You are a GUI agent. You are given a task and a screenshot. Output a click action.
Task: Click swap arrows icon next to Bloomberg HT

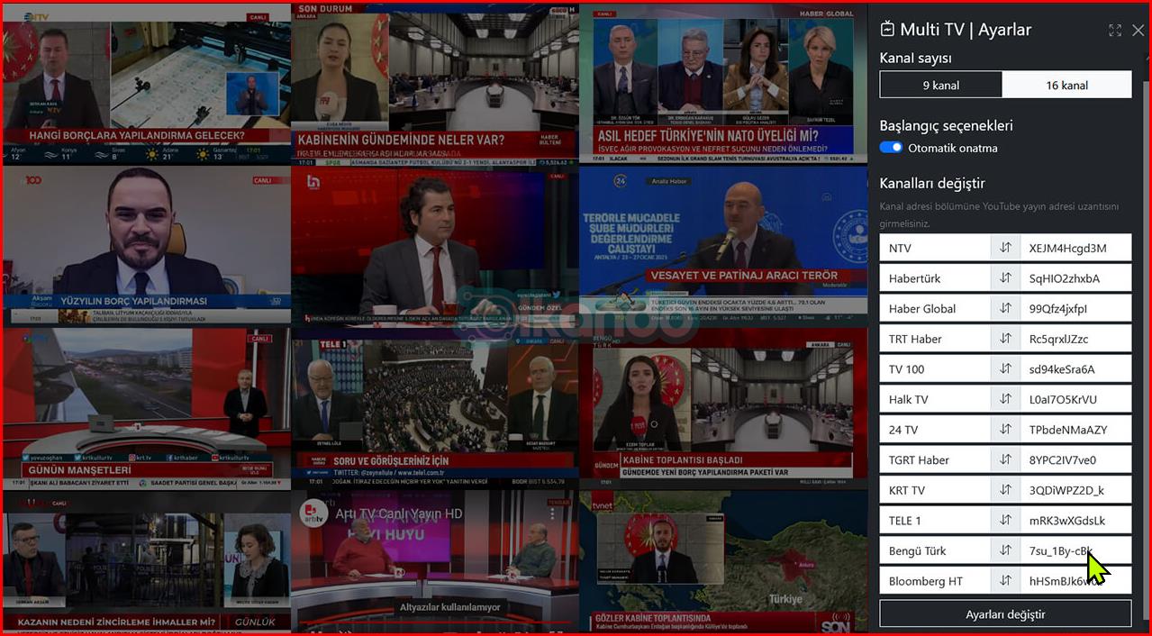click(x=1005, y=580)
